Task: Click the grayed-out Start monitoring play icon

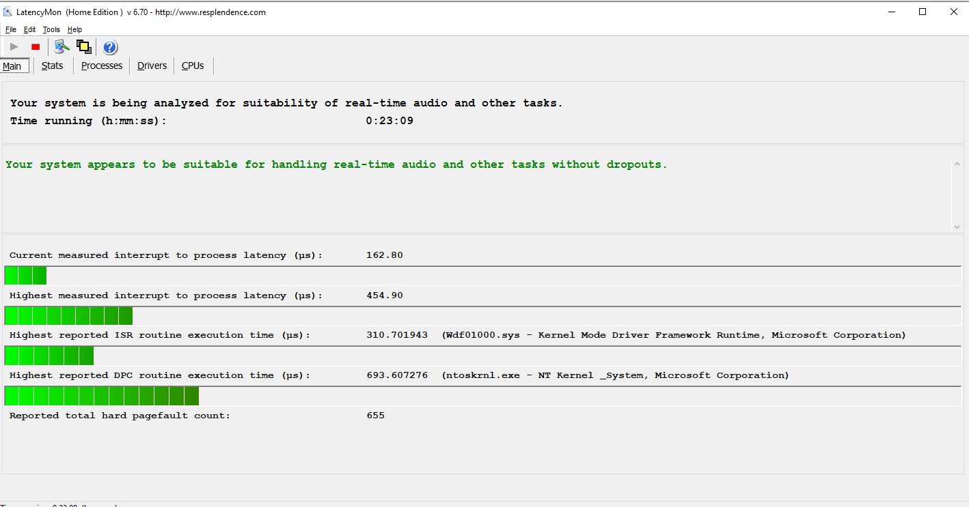Action: 14,47
